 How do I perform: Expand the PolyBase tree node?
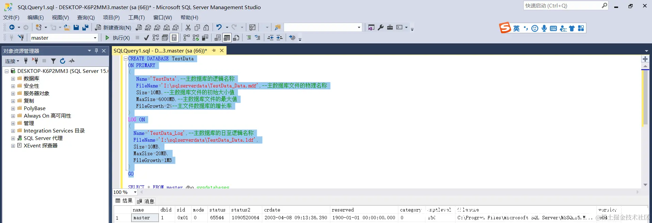tap(13, 108)
